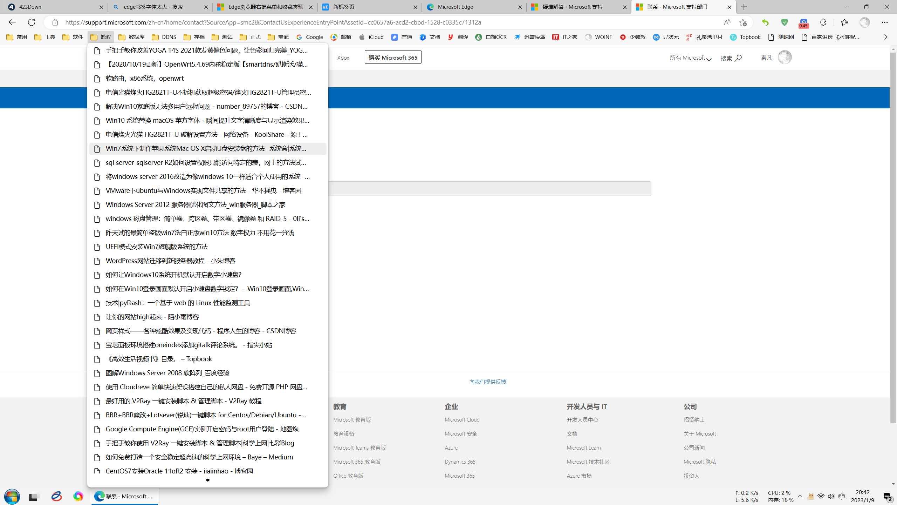Viewport: 897px width, 505px height.
Task: Open 邮箱 bookmark
Action: coord(341,37)
